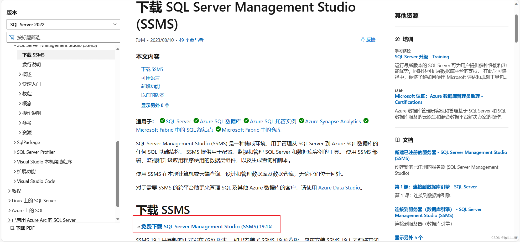
Task: Open the SQL Server 2022 version dropdown
Action: (63, 24)
